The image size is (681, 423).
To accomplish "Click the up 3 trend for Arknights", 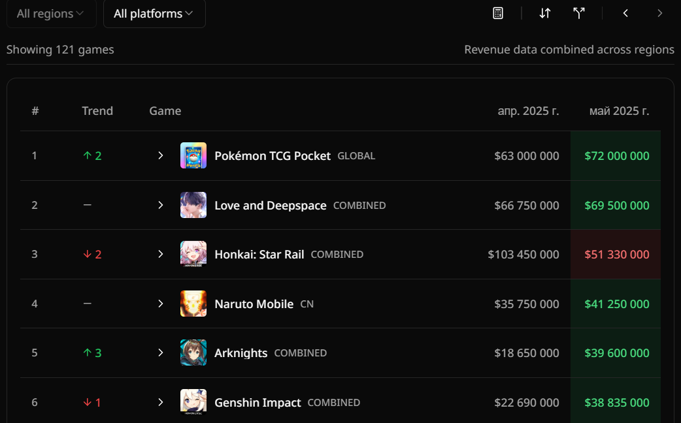I will [92, 352].
